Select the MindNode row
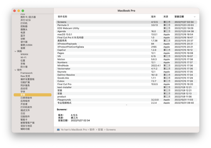Screen dimensions: 211x148 click(x=127, y=66)
